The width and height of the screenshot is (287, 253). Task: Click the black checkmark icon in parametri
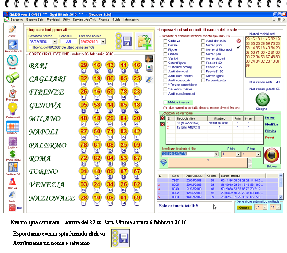238,47
